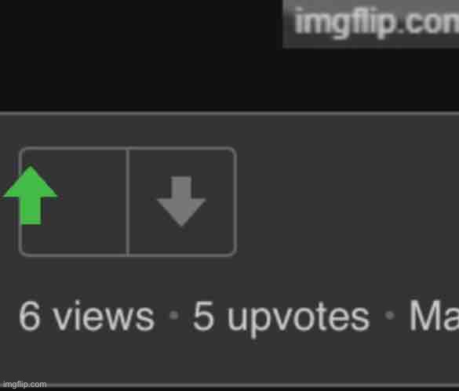Click the "6 views" count text
This screenshot has width=459, height=391.
point(86,317)
